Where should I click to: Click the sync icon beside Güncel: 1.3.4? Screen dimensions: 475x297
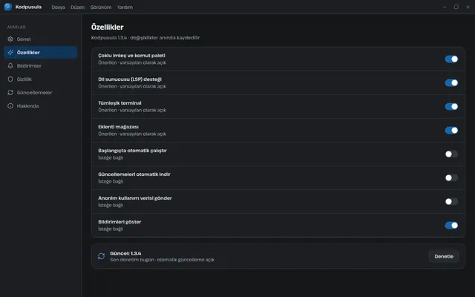tap(102, 256)
